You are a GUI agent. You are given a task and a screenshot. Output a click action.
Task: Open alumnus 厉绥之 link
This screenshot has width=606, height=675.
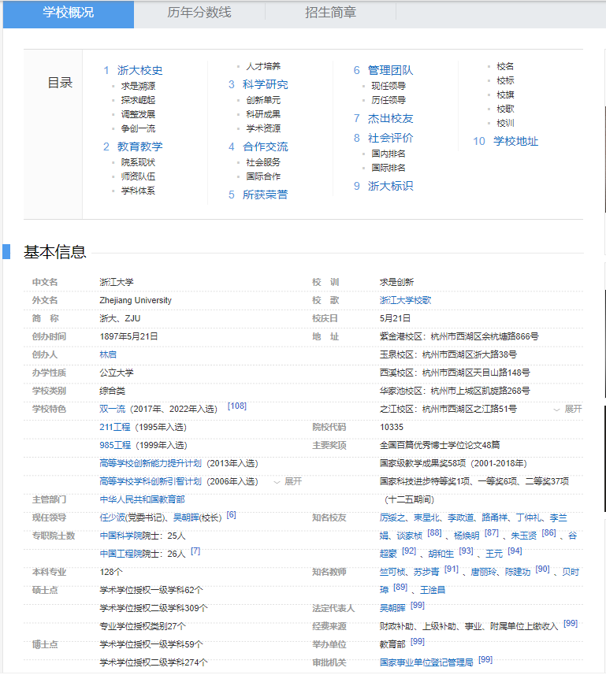pos(392,517)
